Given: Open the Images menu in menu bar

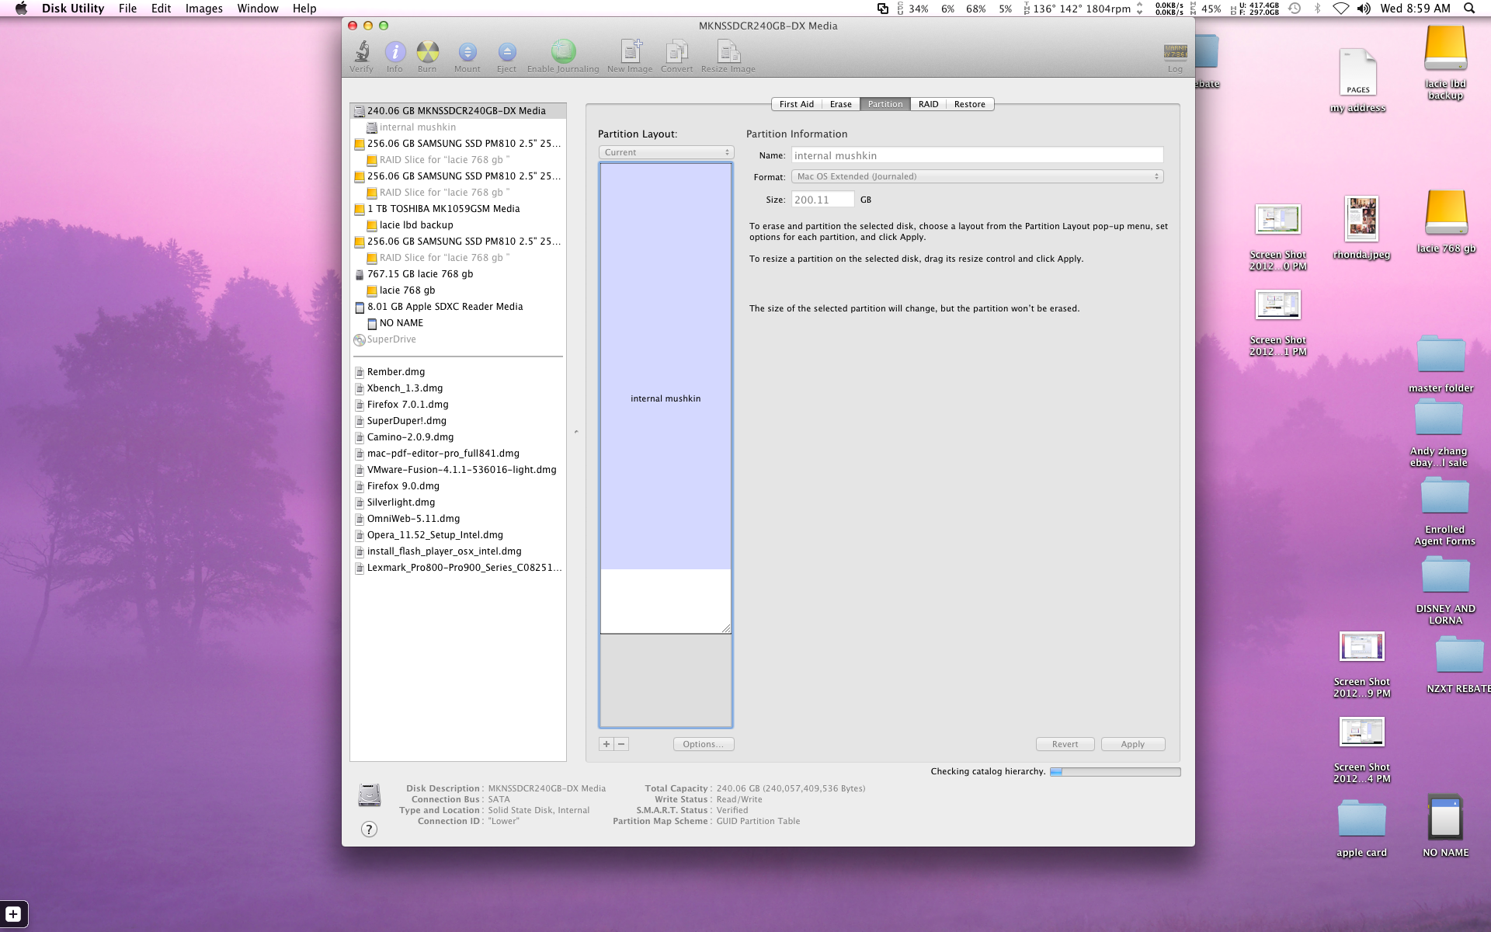Looking at the screenshot, I should coord(203,9).
